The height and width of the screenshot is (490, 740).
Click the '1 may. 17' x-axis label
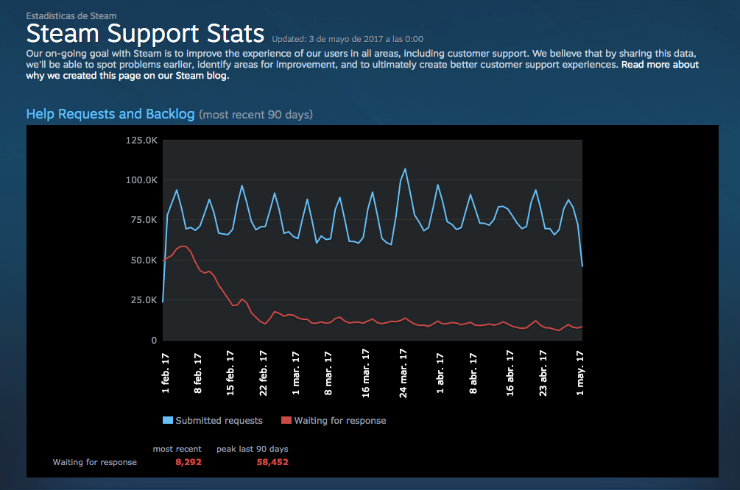(x=580, y=372)
